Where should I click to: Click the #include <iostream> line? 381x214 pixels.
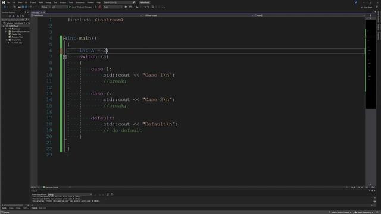(95, 20)
